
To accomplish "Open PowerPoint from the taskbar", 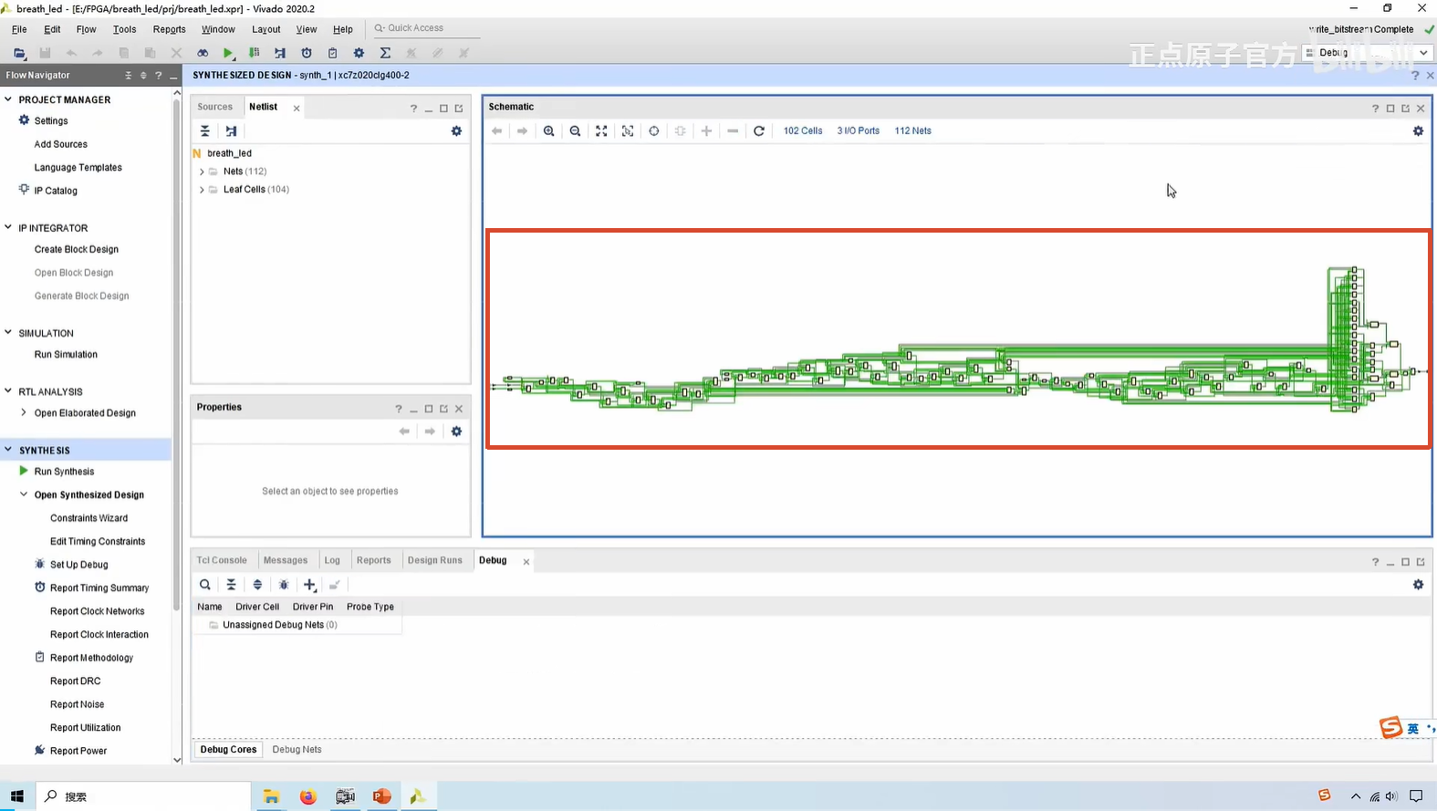I will click(x=381, y=796).
